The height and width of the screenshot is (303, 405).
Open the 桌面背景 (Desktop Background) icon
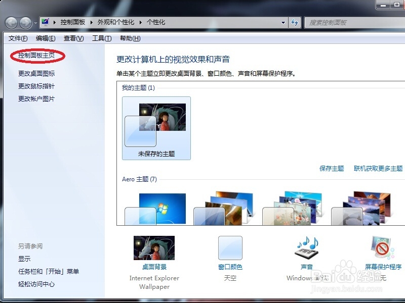(x=154, y=248)
